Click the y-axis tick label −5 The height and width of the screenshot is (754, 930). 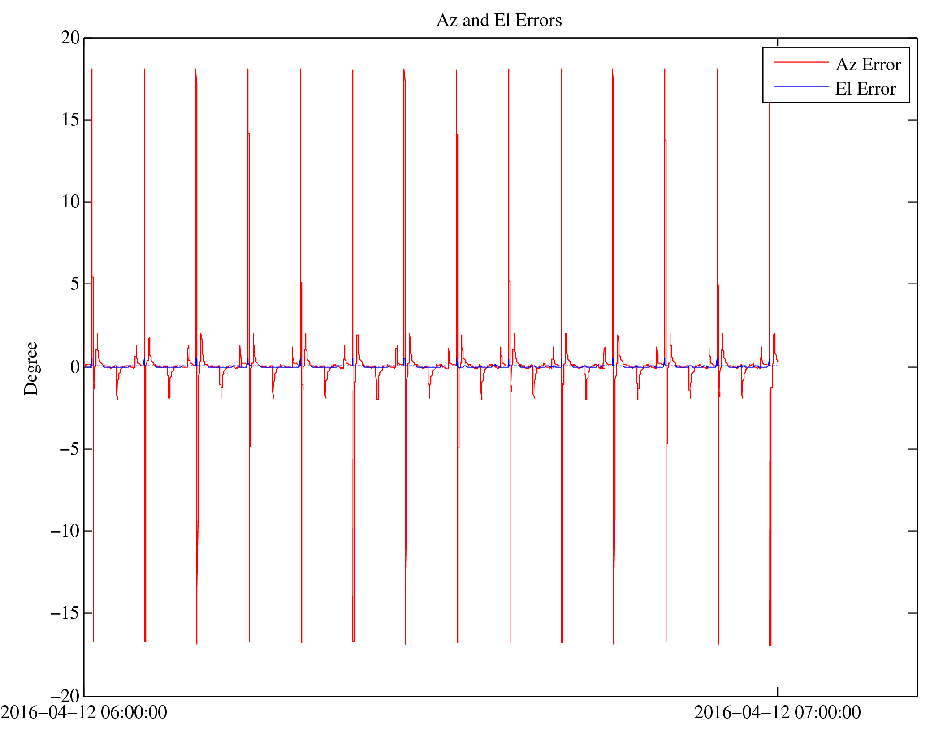[x=69, y=449]
